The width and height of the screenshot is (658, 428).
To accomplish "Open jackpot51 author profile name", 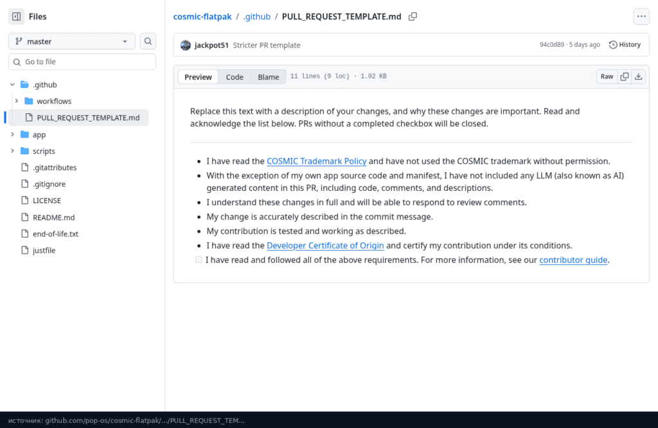I will [211, 45].
